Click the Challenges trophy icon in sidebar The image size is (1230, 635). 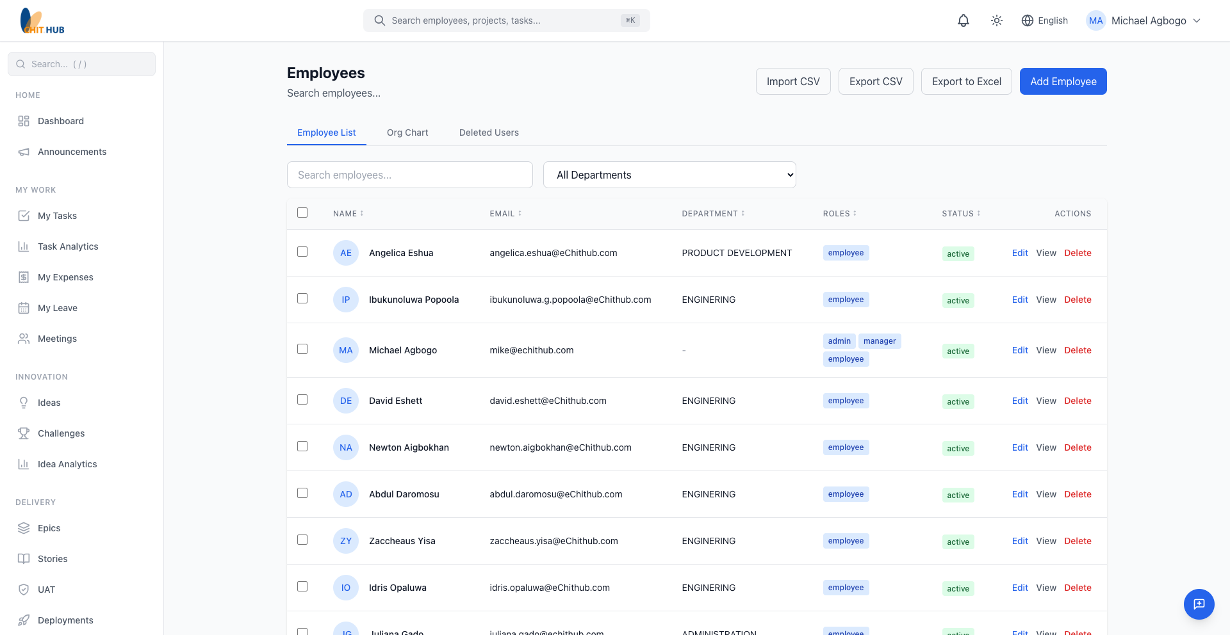24,433
